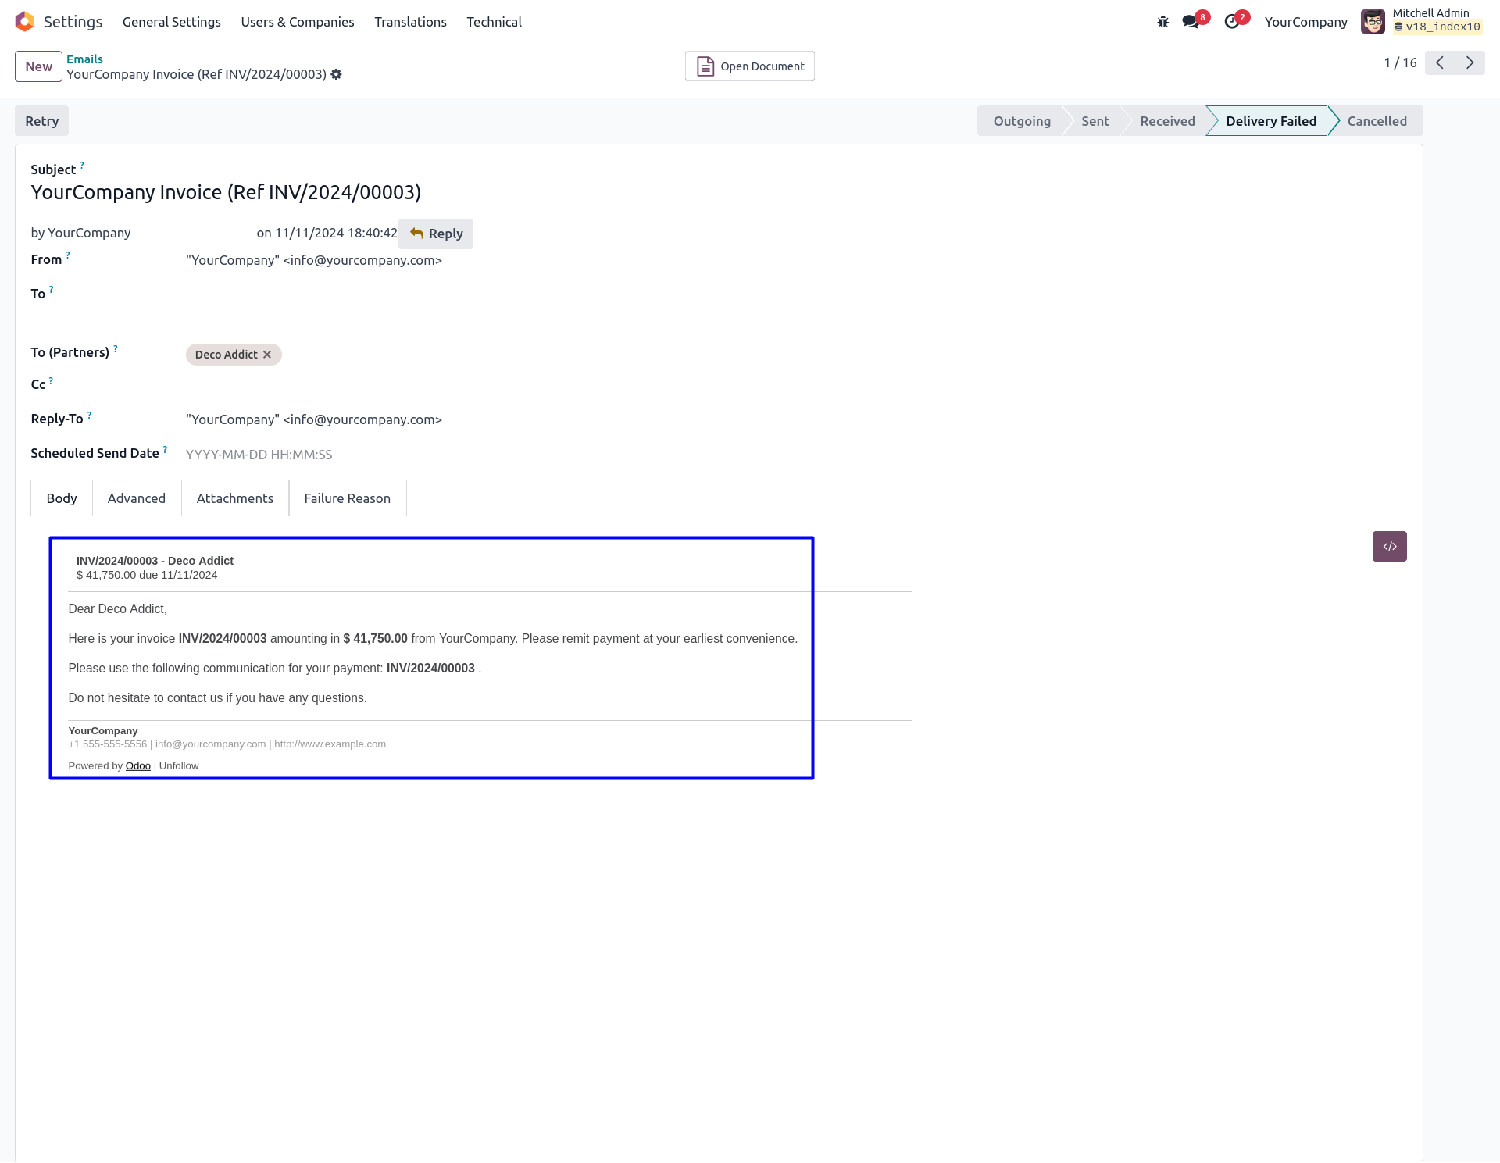Click Mitchell Admin user avatar

pyautogui.click(x=1373, y=22)
